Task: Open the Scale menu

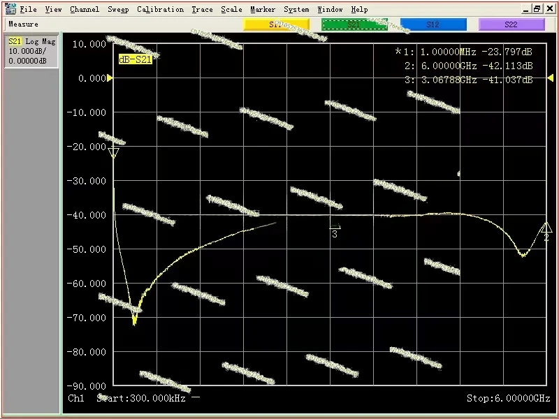Action: 231,10
